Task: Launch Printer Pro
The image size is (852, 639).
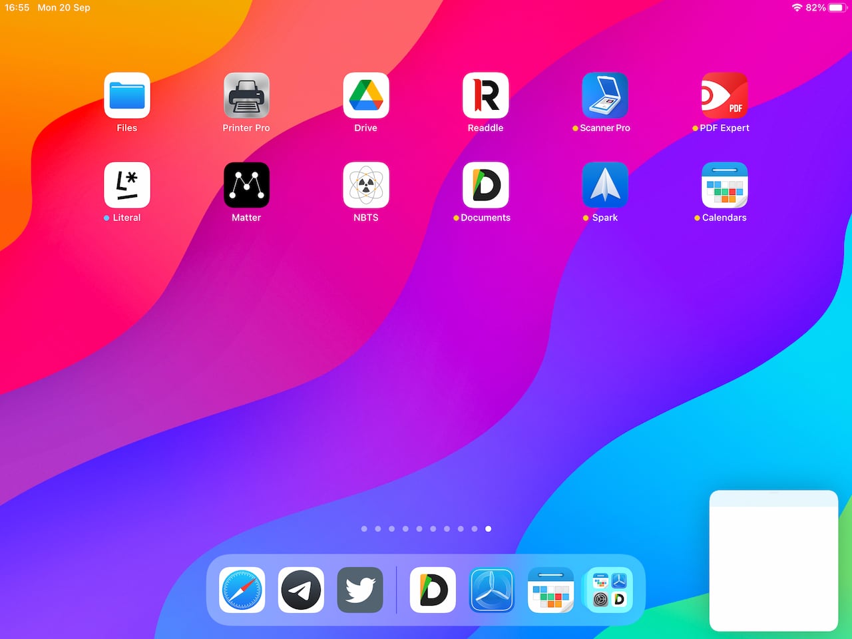Action: (246, 95)
